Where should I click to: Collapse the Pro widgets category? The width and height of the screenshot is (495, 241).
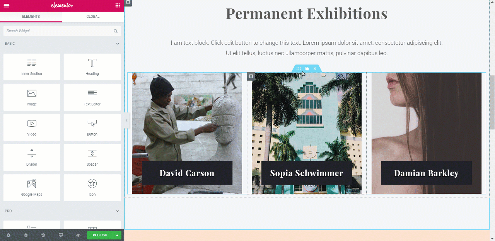tap(118, 211)
